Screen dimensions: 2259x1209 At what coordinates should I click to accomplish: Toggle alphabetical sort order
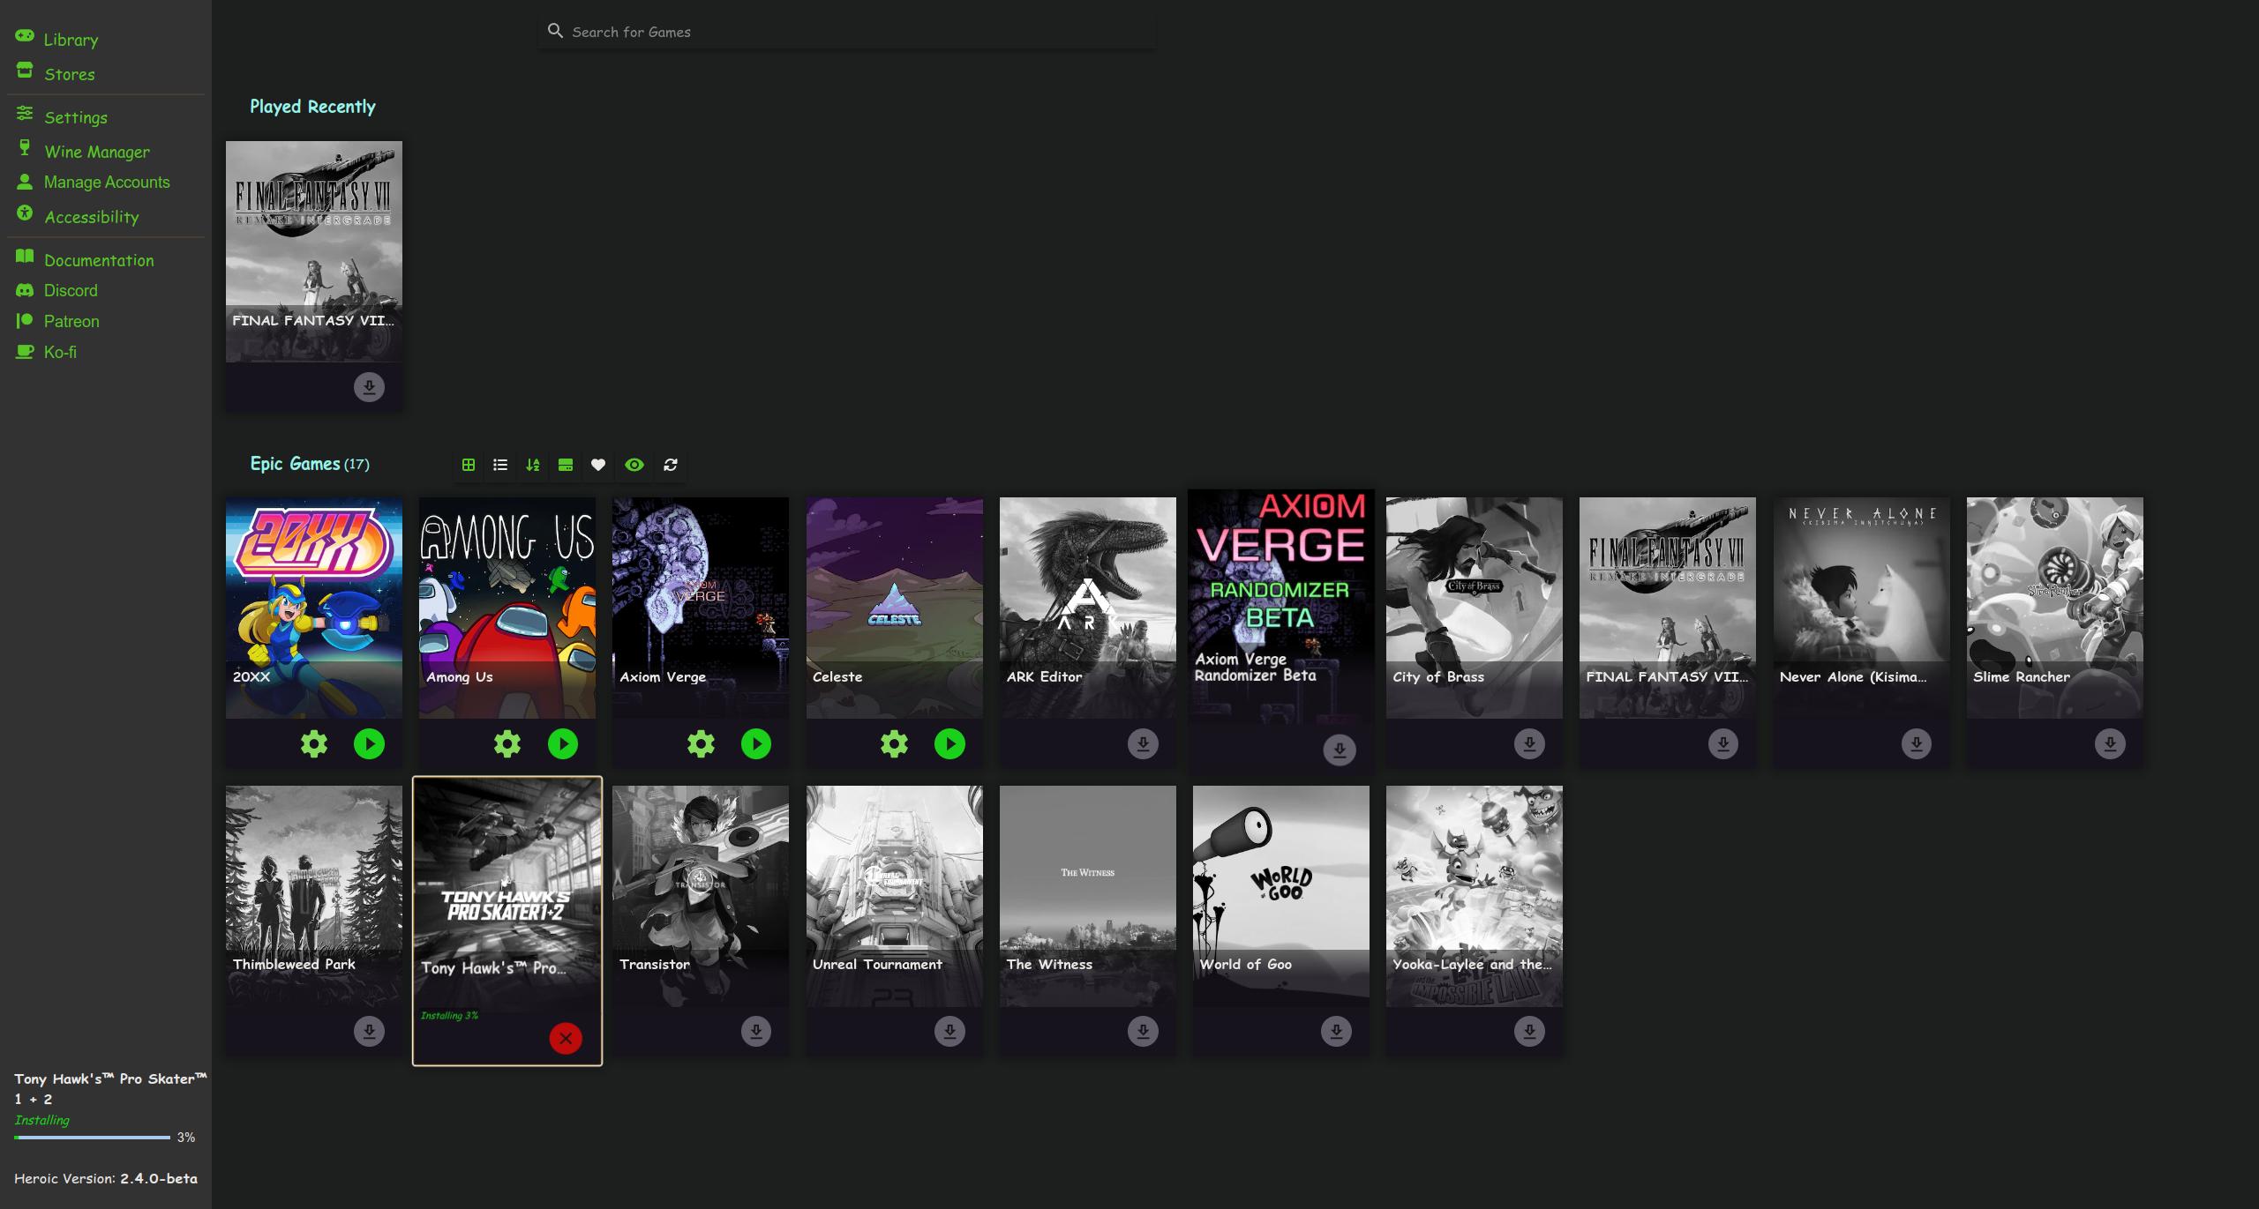pyautogui.click(x=533, y=465)
